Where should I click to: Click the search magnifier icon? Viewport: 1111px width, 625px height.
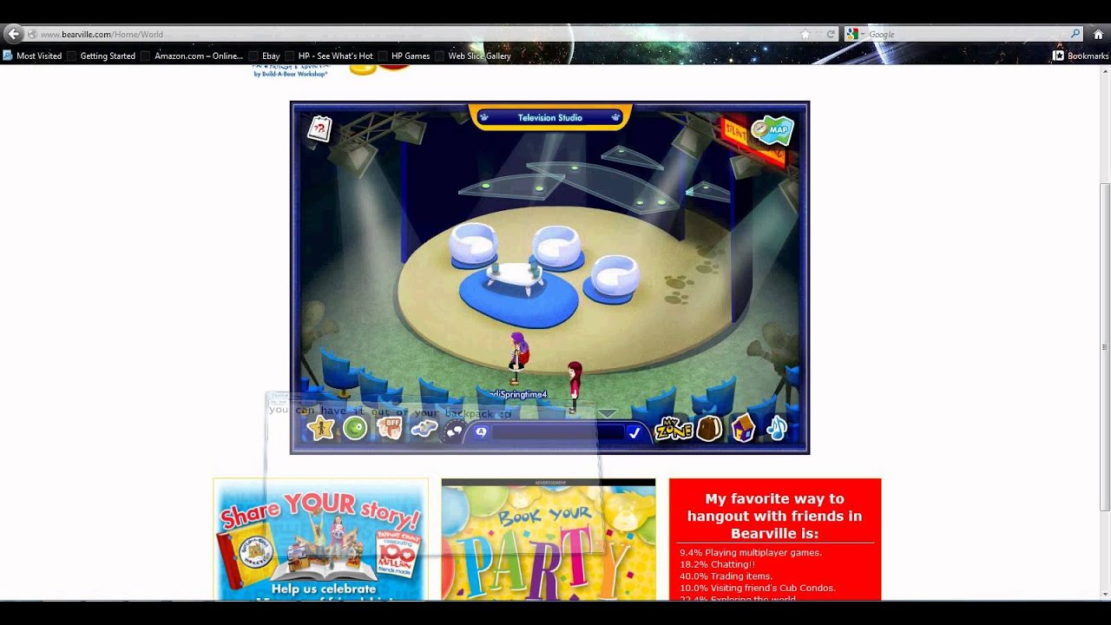[1075, 34]
